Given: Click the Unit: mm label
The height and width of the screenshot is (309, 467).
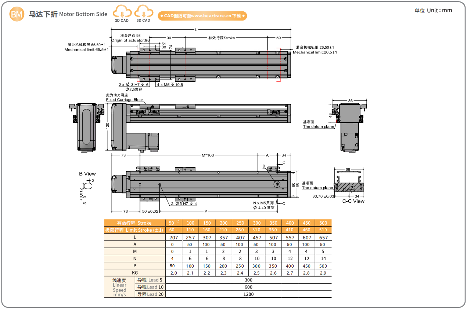Looking at the screenshot, I should [434, 11].
